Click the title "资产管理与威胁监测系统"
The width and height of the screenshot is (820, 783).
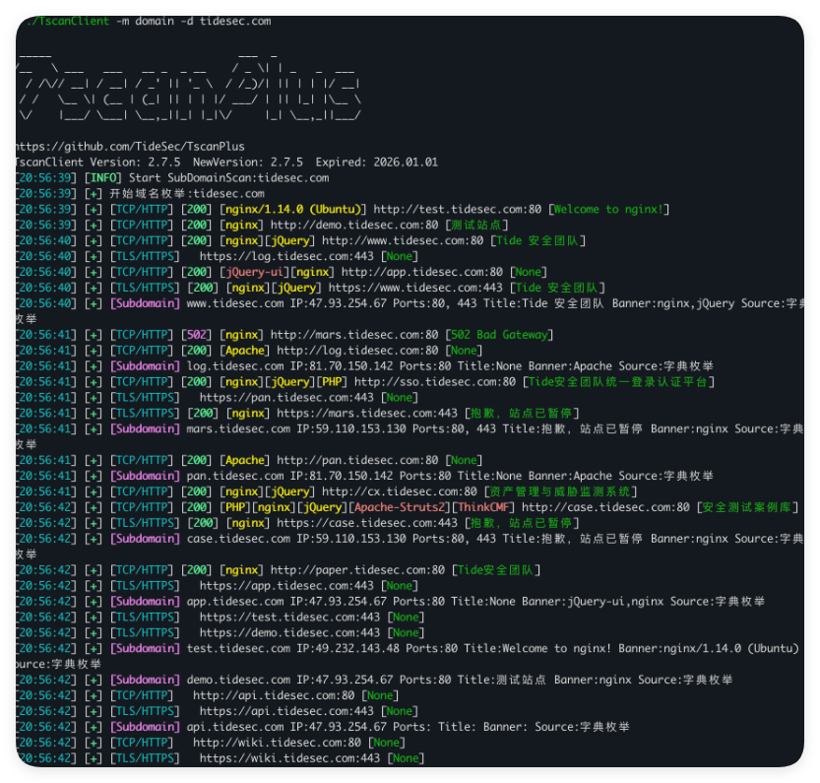[559, 492]
